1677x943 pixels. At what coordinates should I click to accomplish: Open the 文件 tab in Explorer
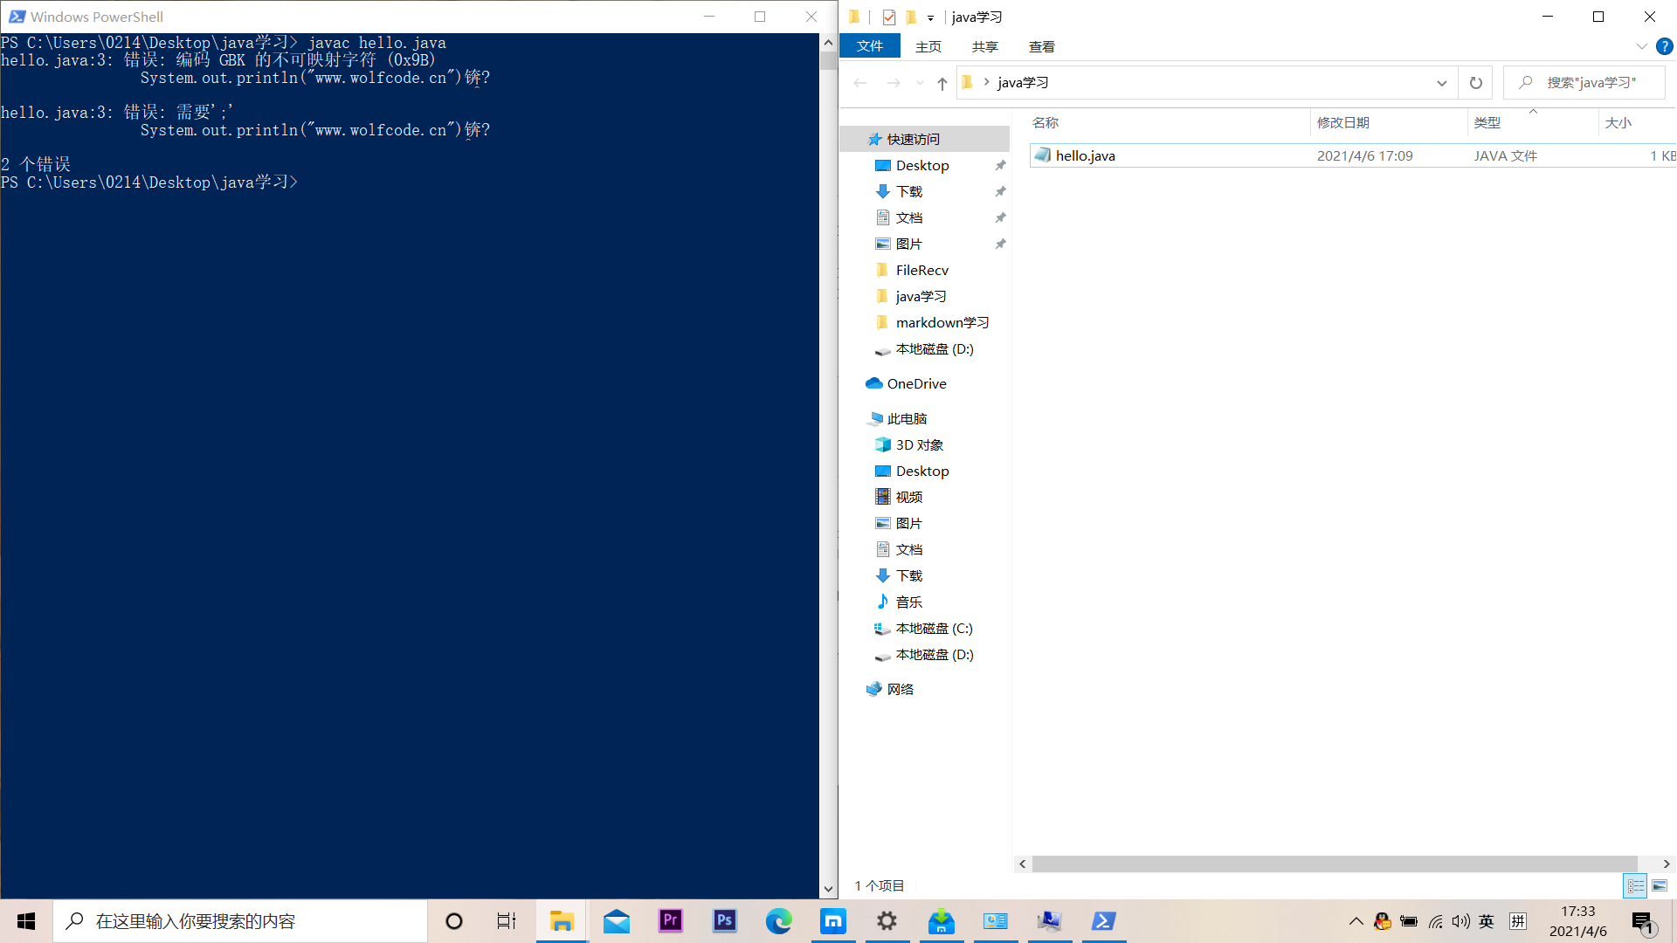[869, 46]
